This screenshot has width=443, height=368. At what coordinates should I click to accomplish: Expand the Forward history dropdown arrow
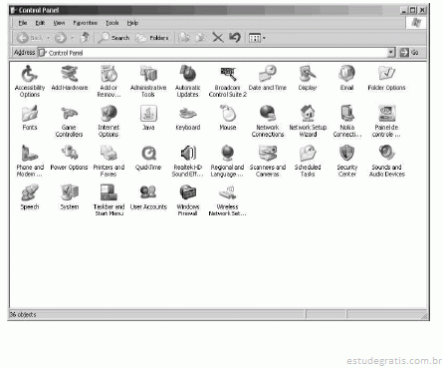pos(73,38)
